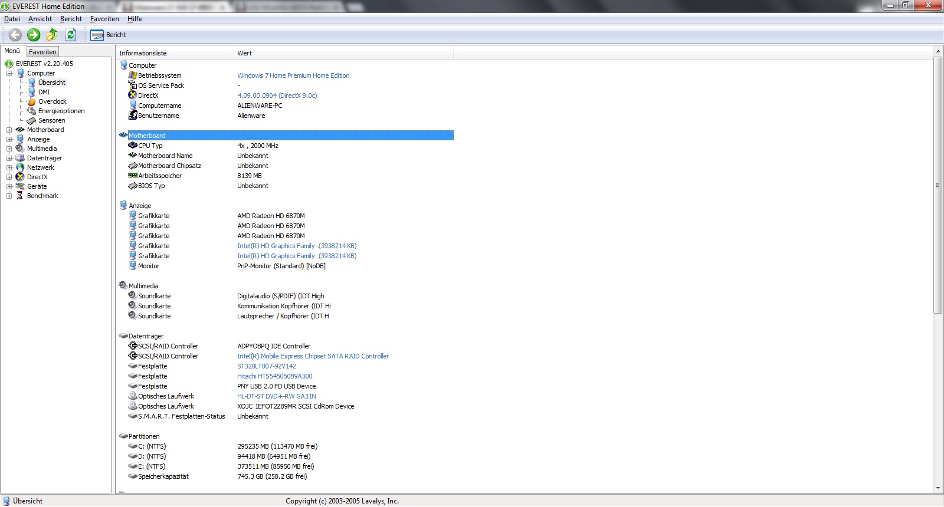Select the EVEREST v2.20.405 root node

(x=44, y=64)
